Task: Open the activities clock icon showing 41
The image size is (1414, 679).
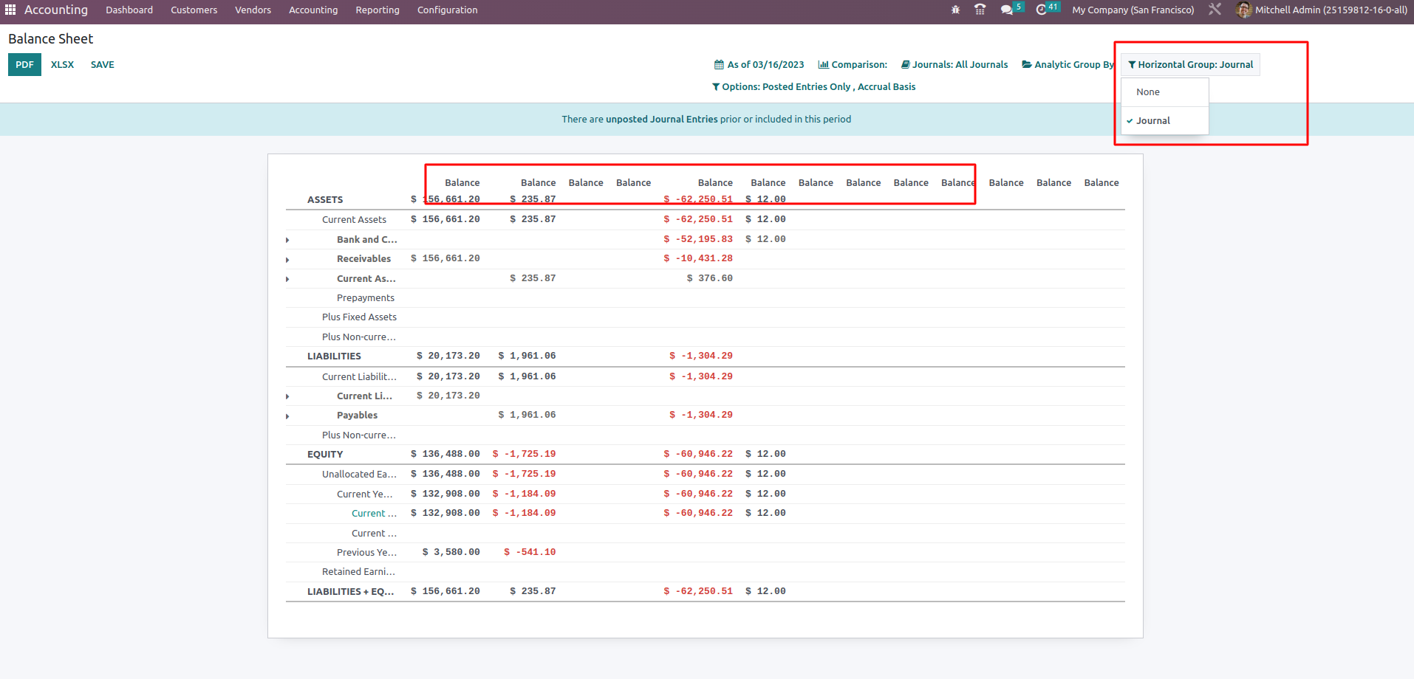Action: pyautogui.click(x=1042, y=10)
